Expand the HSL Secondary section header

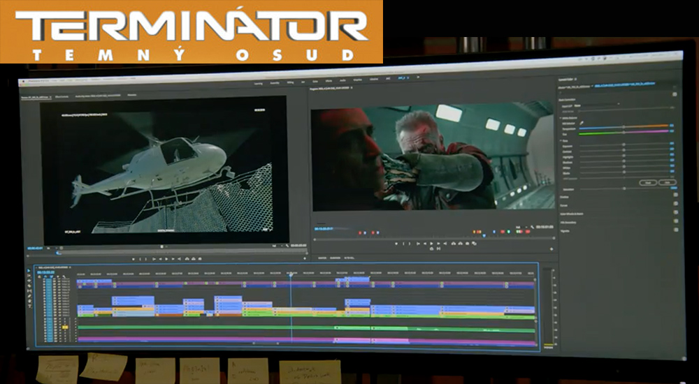(568, 223)
